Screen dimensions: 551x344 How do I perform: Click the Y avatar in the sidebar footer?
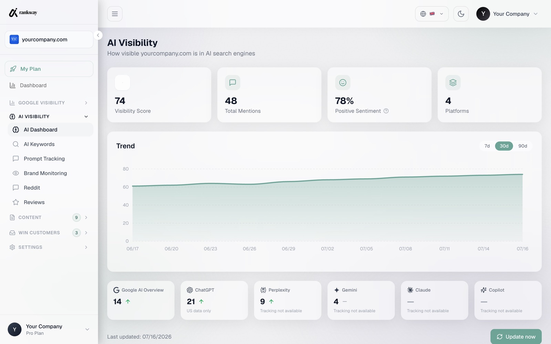tap(14, 330)
